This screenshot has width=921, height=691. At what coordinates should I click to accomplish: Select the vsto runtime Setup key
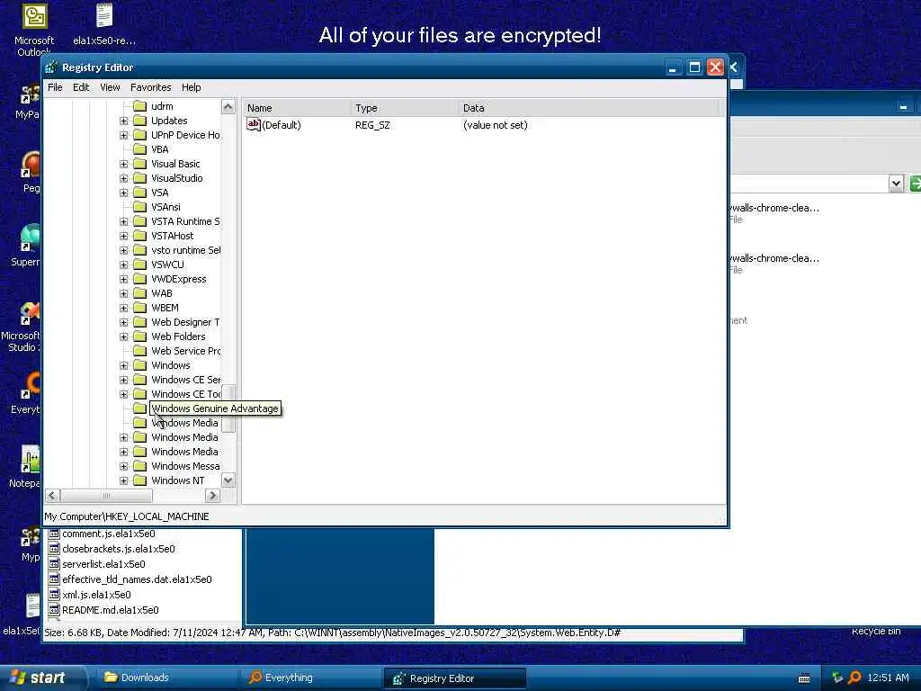tap(185, 250)
